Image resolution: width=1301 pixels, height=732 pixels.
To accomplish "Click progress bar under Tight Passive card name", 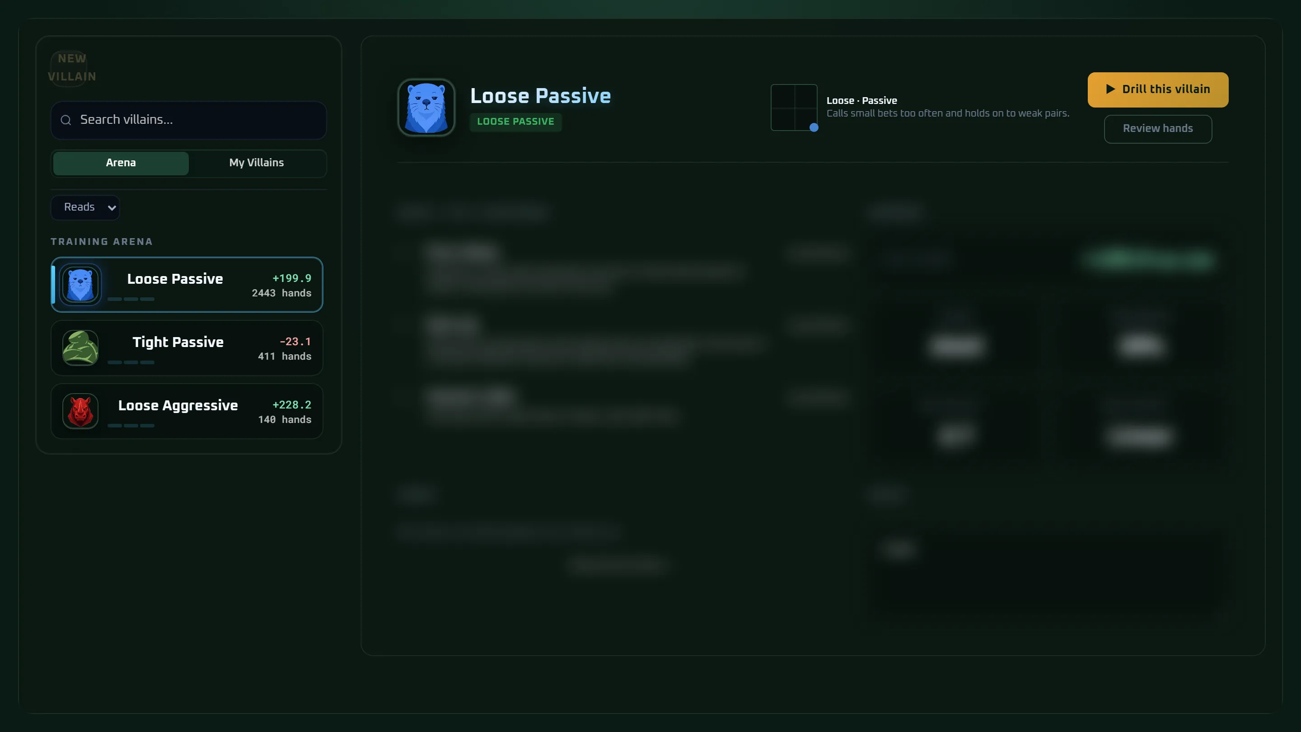I will (x=131, y=362).
